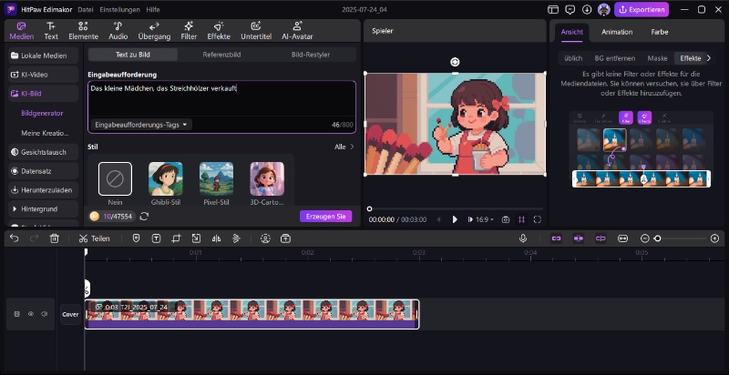This screenshot has width=729, height=375.
Task: Click the trash delete icon in timeline toolbar
Action: click(x=55, y=238)
